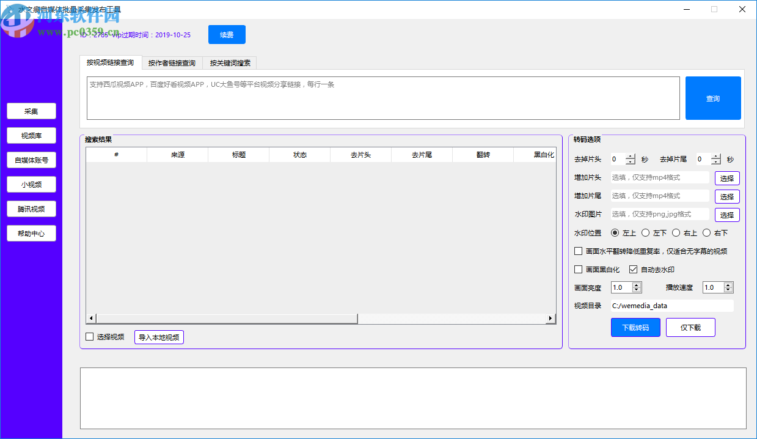Image resolution: width=757 pixels, height=439 pixels.
Task: Click the results table right scroll arrow
Action: coord(550,319)
